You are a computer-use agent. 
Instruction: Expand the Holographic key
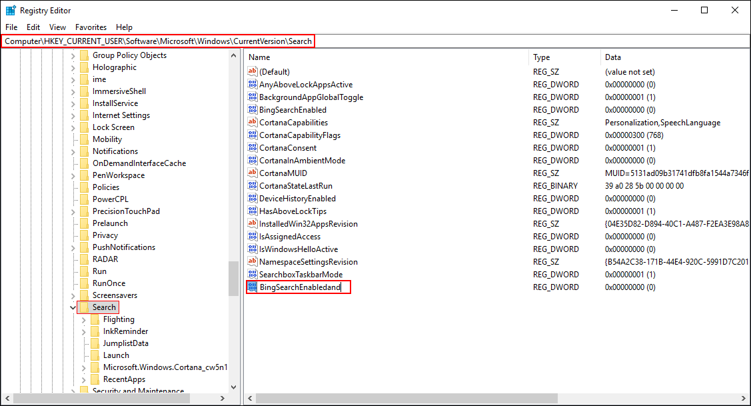click(x=73, y=67)
